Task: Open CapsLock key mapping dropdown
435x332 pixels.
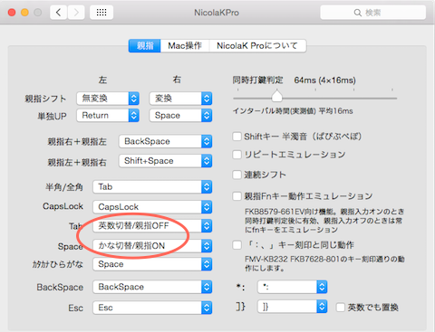Action: coord(152,207)
